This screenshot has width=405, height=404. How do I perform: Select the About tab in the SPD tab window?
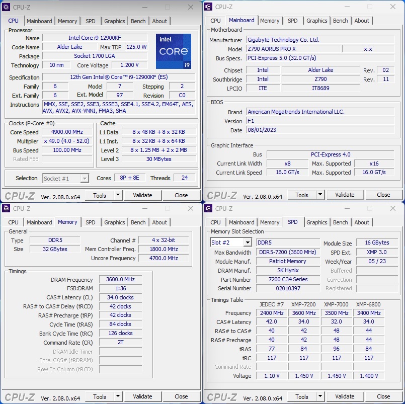pos(362,222)
